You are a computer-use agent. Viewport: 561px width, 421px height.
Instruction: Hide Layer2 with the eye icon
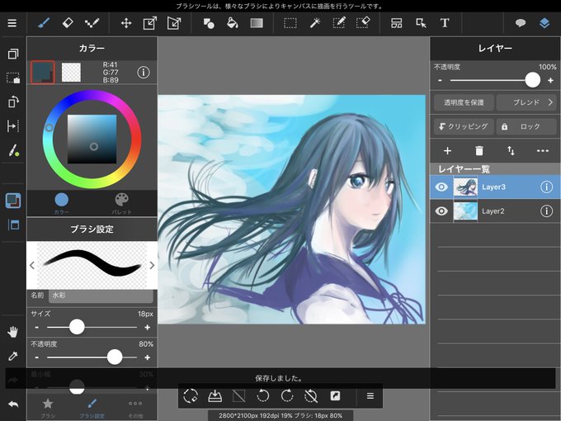tap(441, 211)
